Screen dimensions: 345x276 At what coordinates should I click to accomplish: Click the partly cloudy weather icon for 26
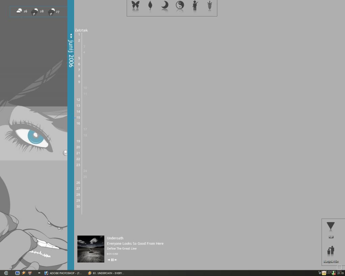pyautogui.click(x=19, y=10)
